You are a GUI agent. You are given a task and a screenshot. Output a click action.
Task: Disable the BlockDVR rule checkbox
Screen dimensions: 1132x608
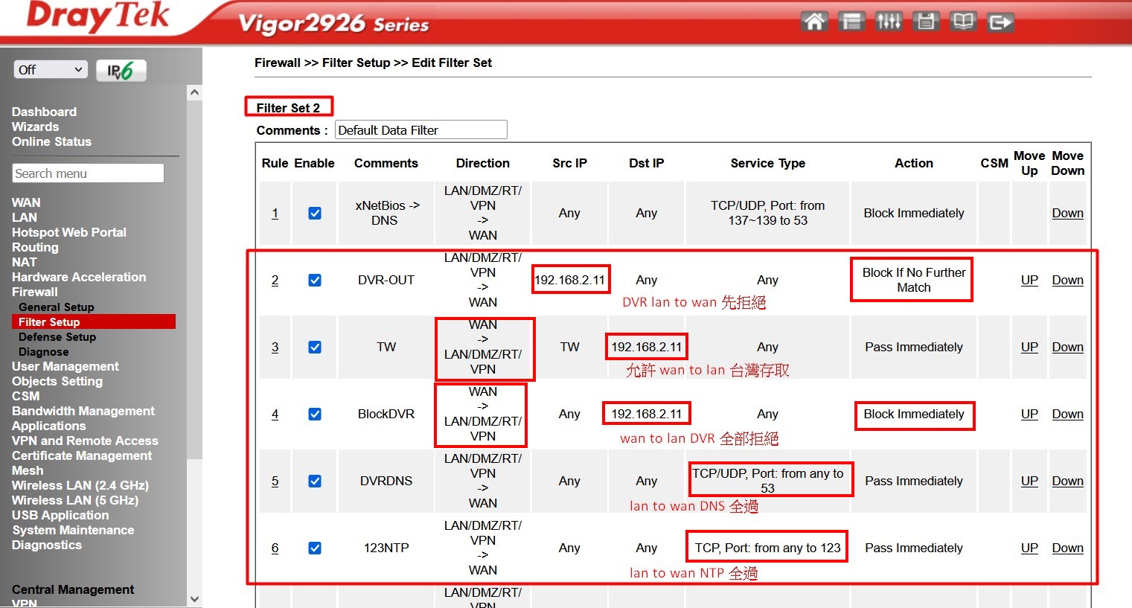pos(315,415)
